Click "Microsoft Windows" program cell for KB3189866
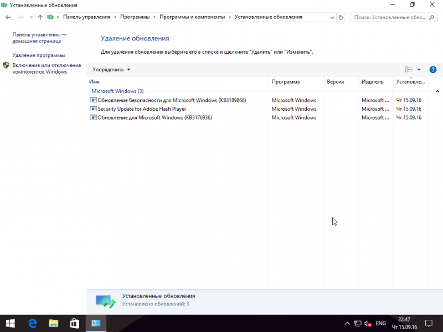Screen dimensions: 443x332 (294, 100)
